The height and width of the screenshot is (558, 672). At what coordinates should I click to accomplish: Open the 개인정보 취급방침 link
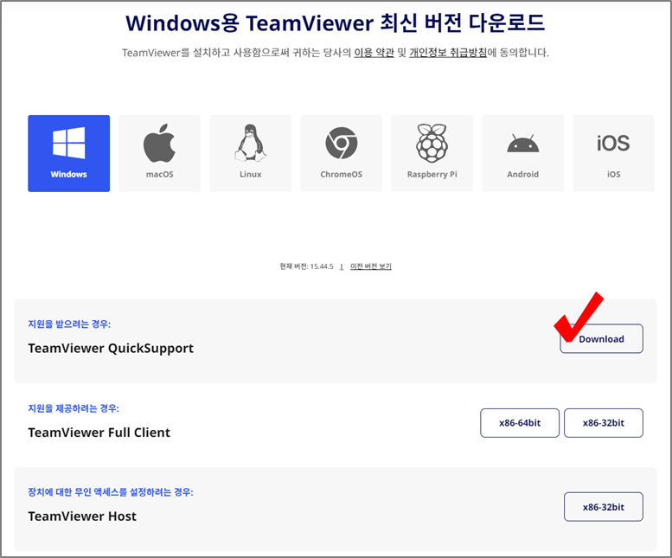448,53
